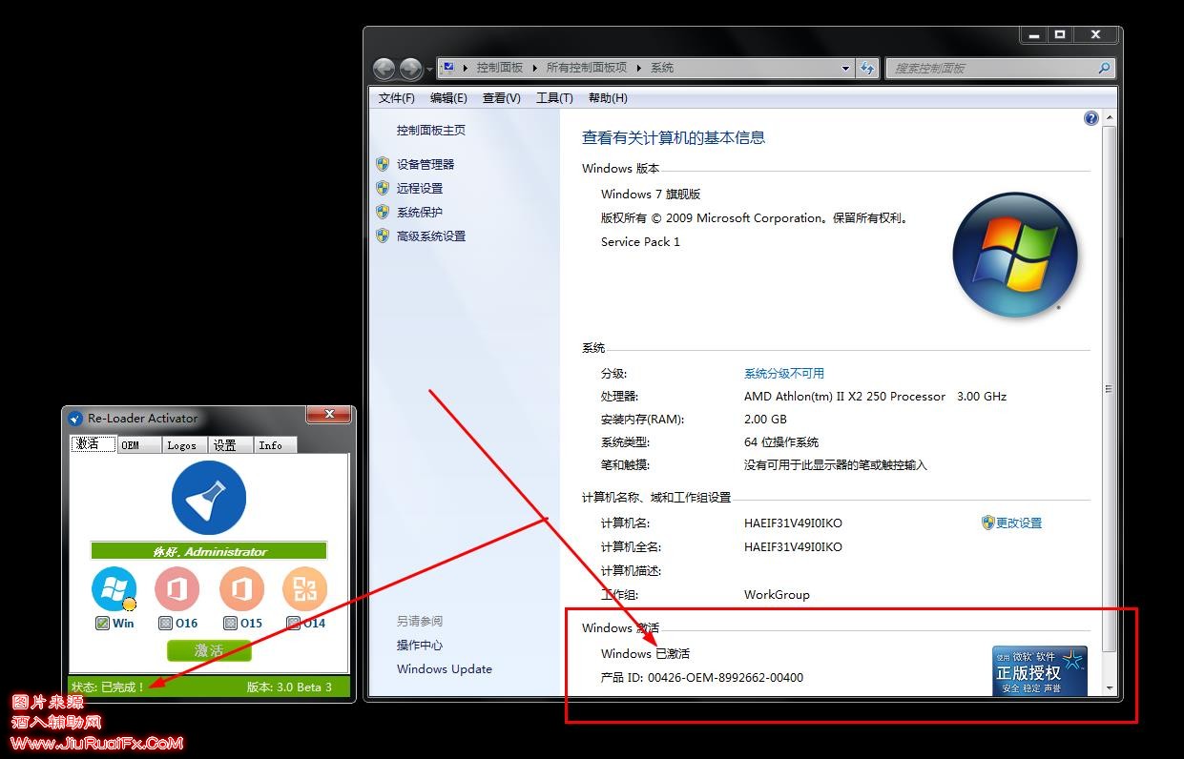
Task: Go back with the Control Panel back arrow
Action: click(x=384, y=69)
